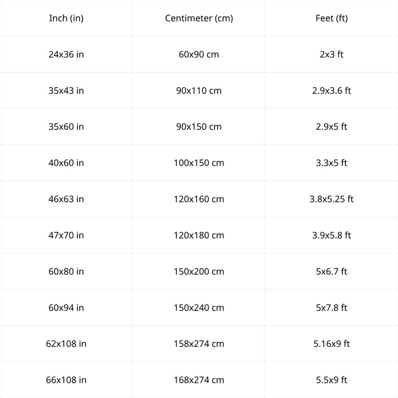Click the 120x180 cm cell
The width and height of the screenshot is (398, 398).
[199, 235]
